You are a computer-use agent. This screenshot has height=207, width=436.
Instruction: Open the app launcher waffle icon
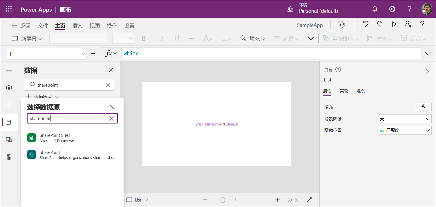(x=9, y=9)
